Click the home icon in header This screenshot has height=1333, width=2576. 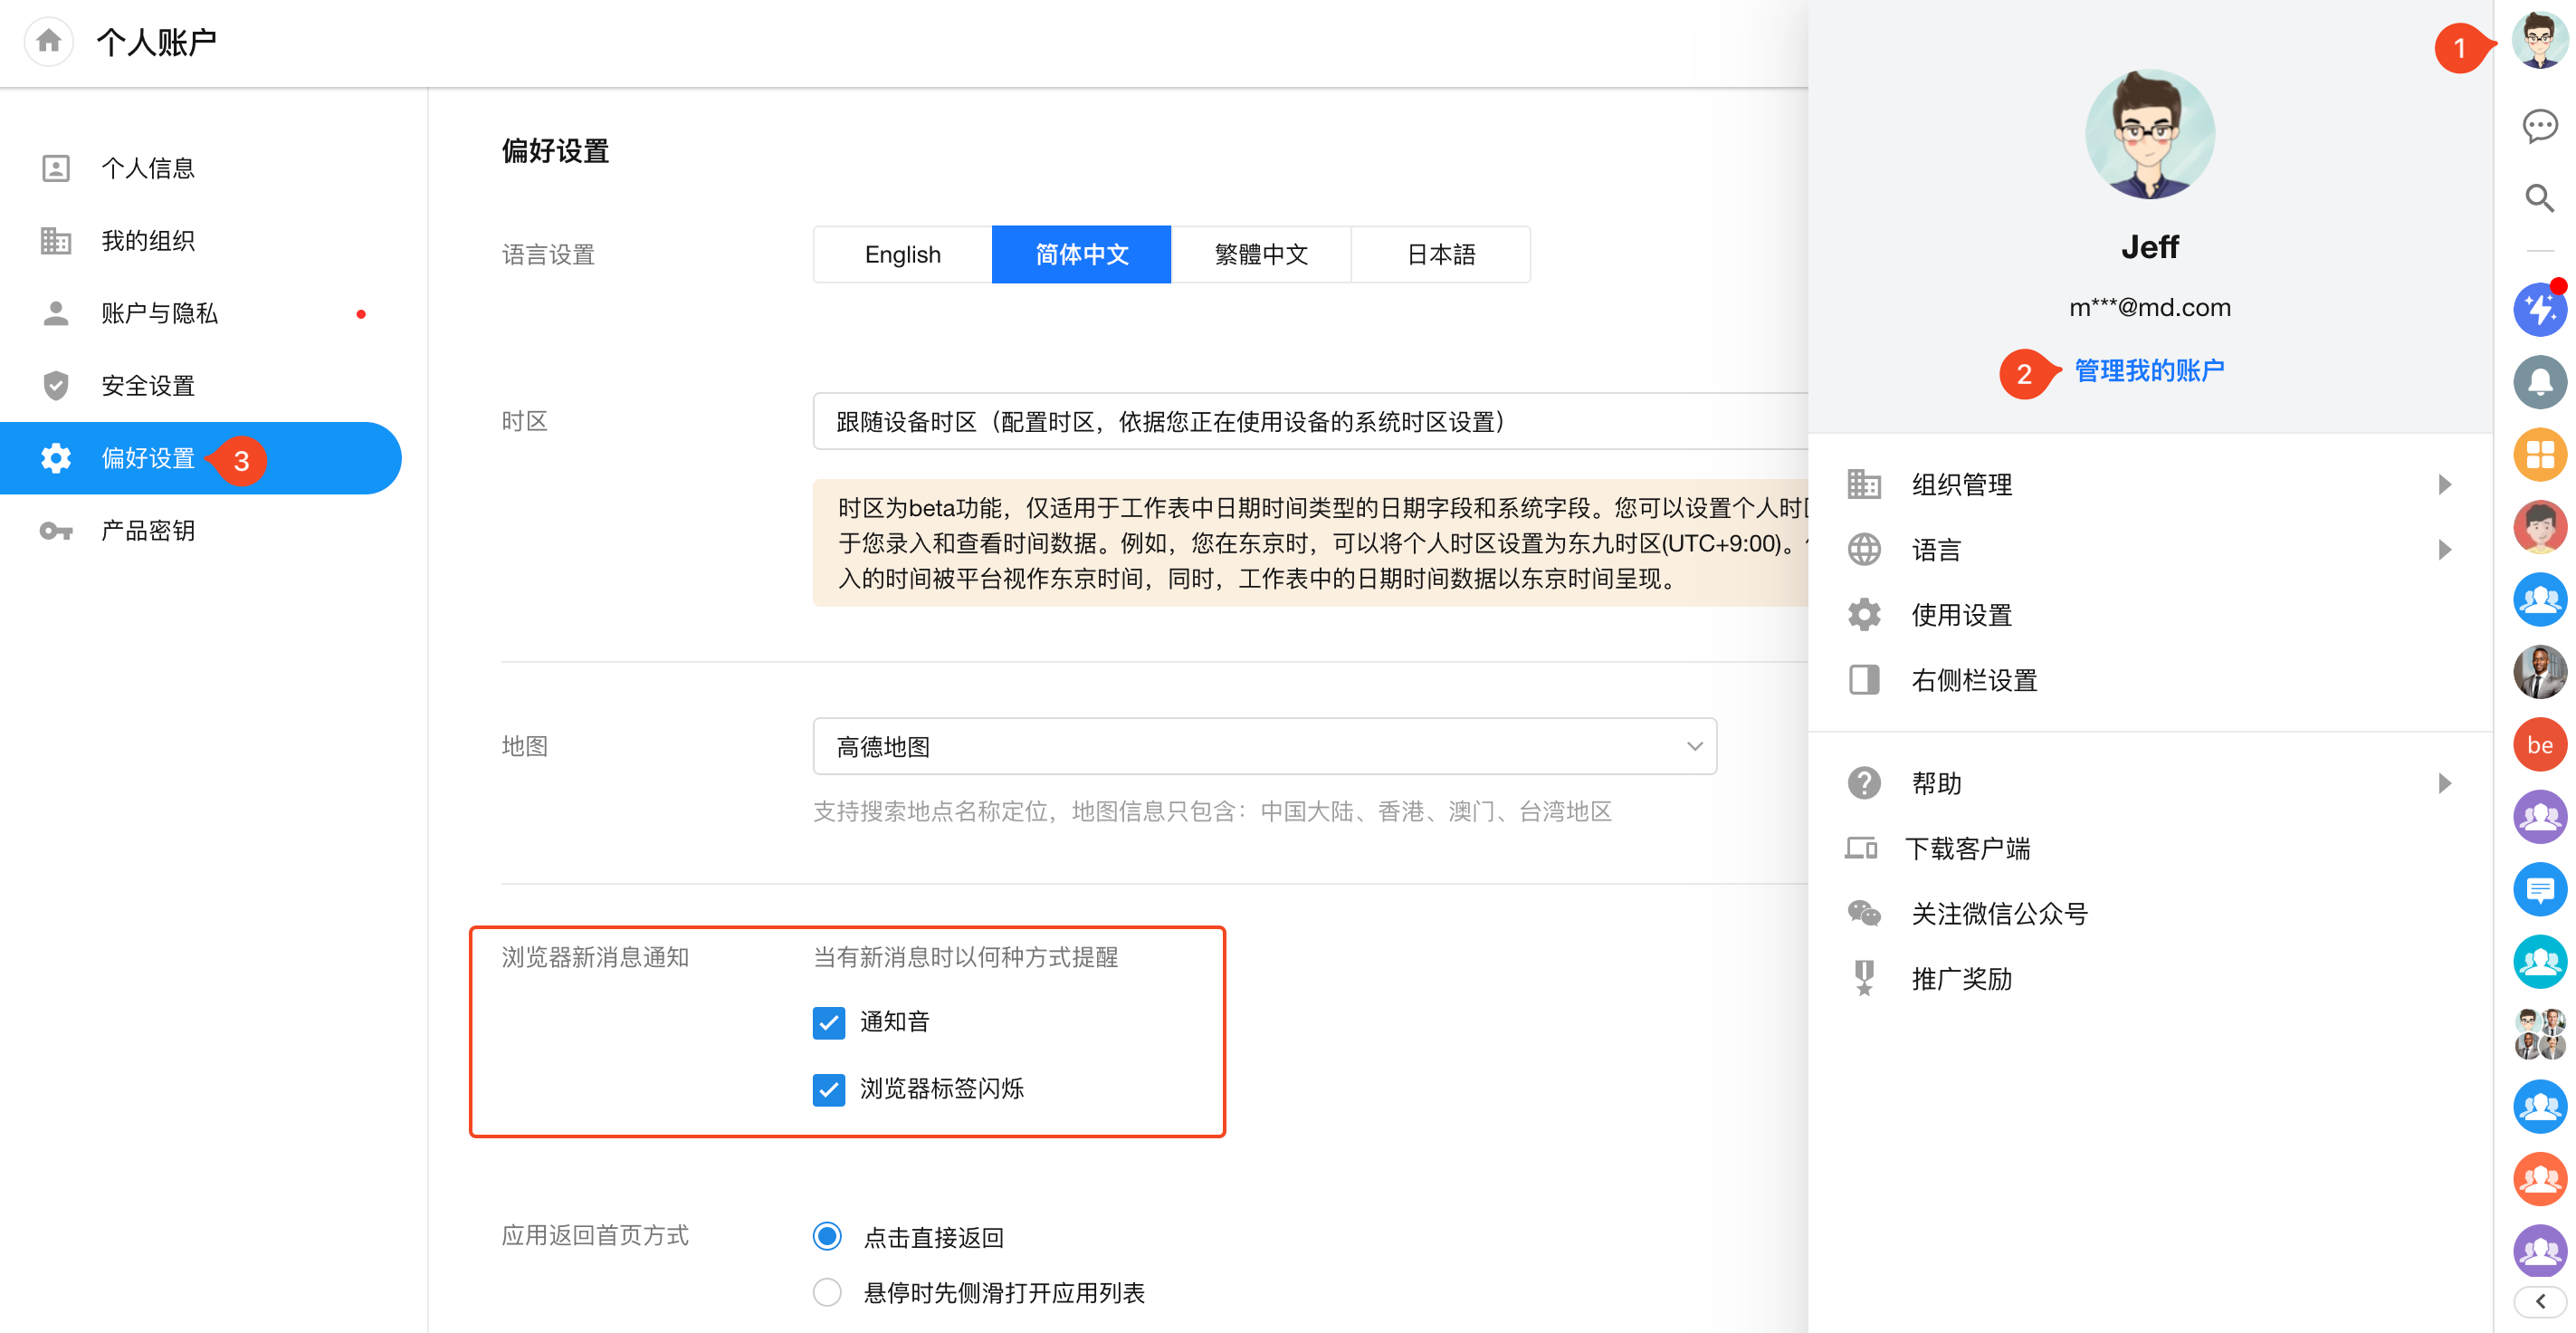pyautogui.click(x=48, y=41)
